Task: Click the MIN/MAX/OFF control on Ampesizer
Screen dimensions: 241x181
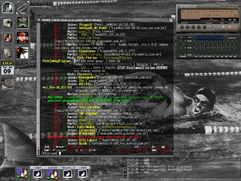Action: click(228, 6)
